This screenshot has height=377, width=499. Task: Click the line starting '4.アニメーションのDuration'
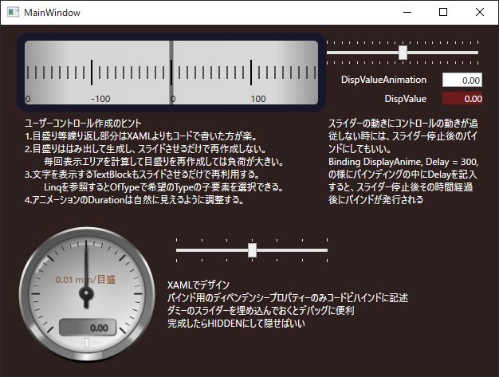point(134,200)
